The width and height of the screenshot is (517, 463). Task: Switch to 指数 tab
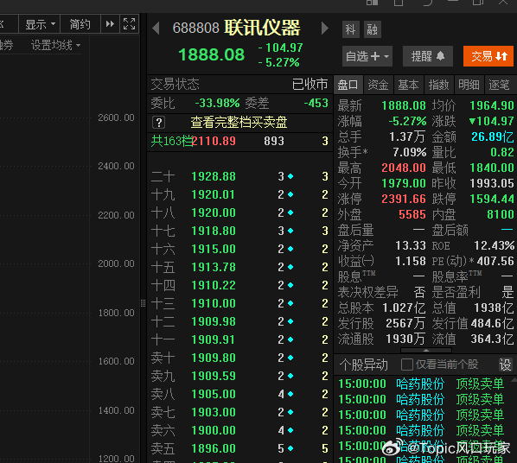(x=438, y=85)
